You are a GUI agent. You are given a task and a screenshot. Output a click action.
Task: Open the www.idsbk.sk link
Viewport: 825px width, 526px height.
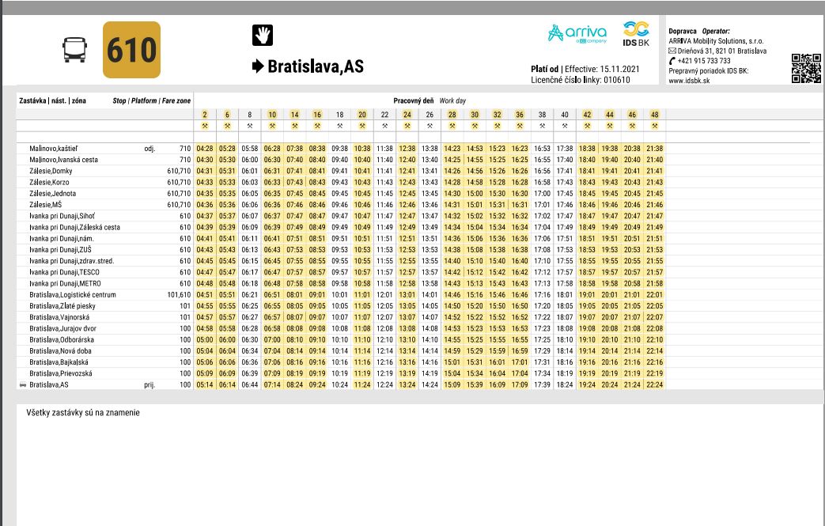tap(687, 81)
